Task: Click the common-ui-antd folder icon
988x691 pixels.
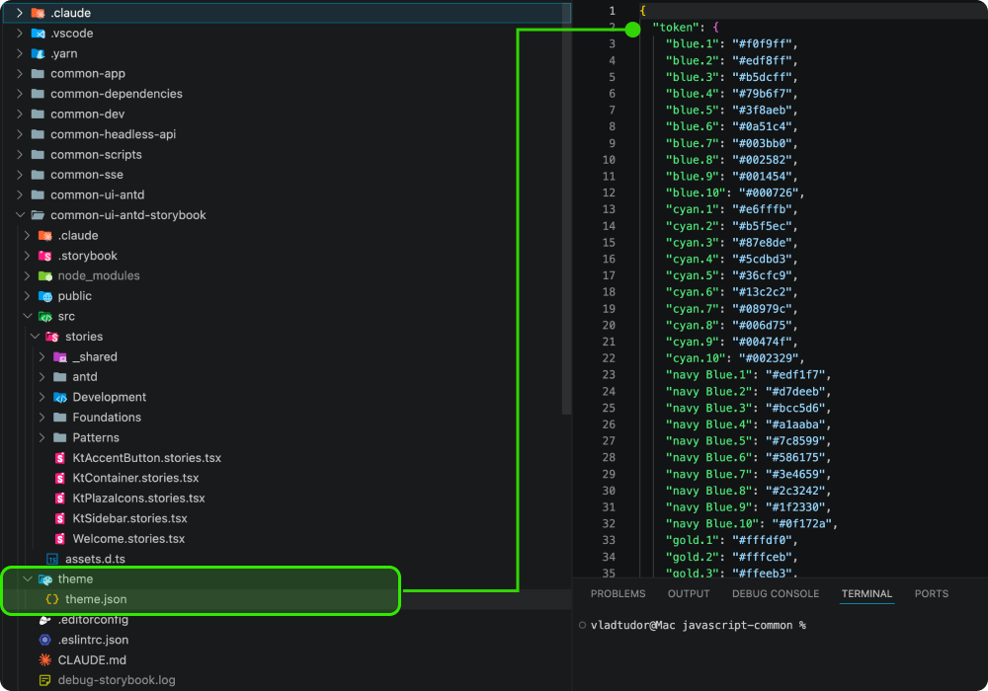Action: [x=38, y=194]
